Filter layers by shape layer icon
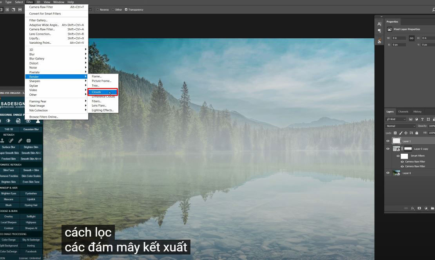435x260 pixels. (428, 119)
